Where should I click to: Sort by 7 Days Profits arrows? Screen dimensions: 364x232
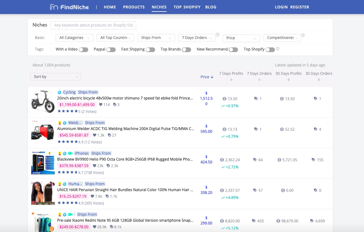pyautogui.click(x=231, y=80)
